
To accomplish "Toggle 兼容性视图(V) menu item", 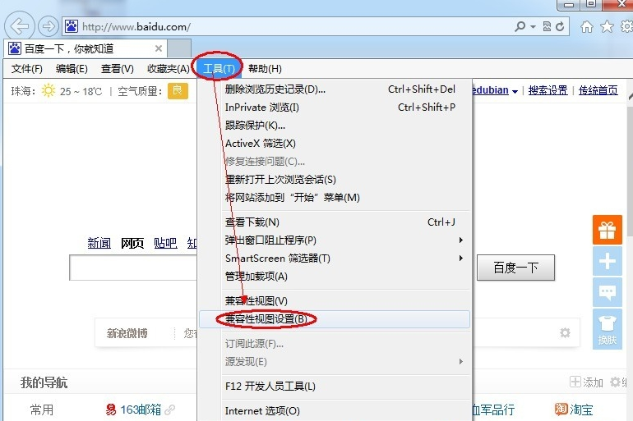I will [335, 301].
